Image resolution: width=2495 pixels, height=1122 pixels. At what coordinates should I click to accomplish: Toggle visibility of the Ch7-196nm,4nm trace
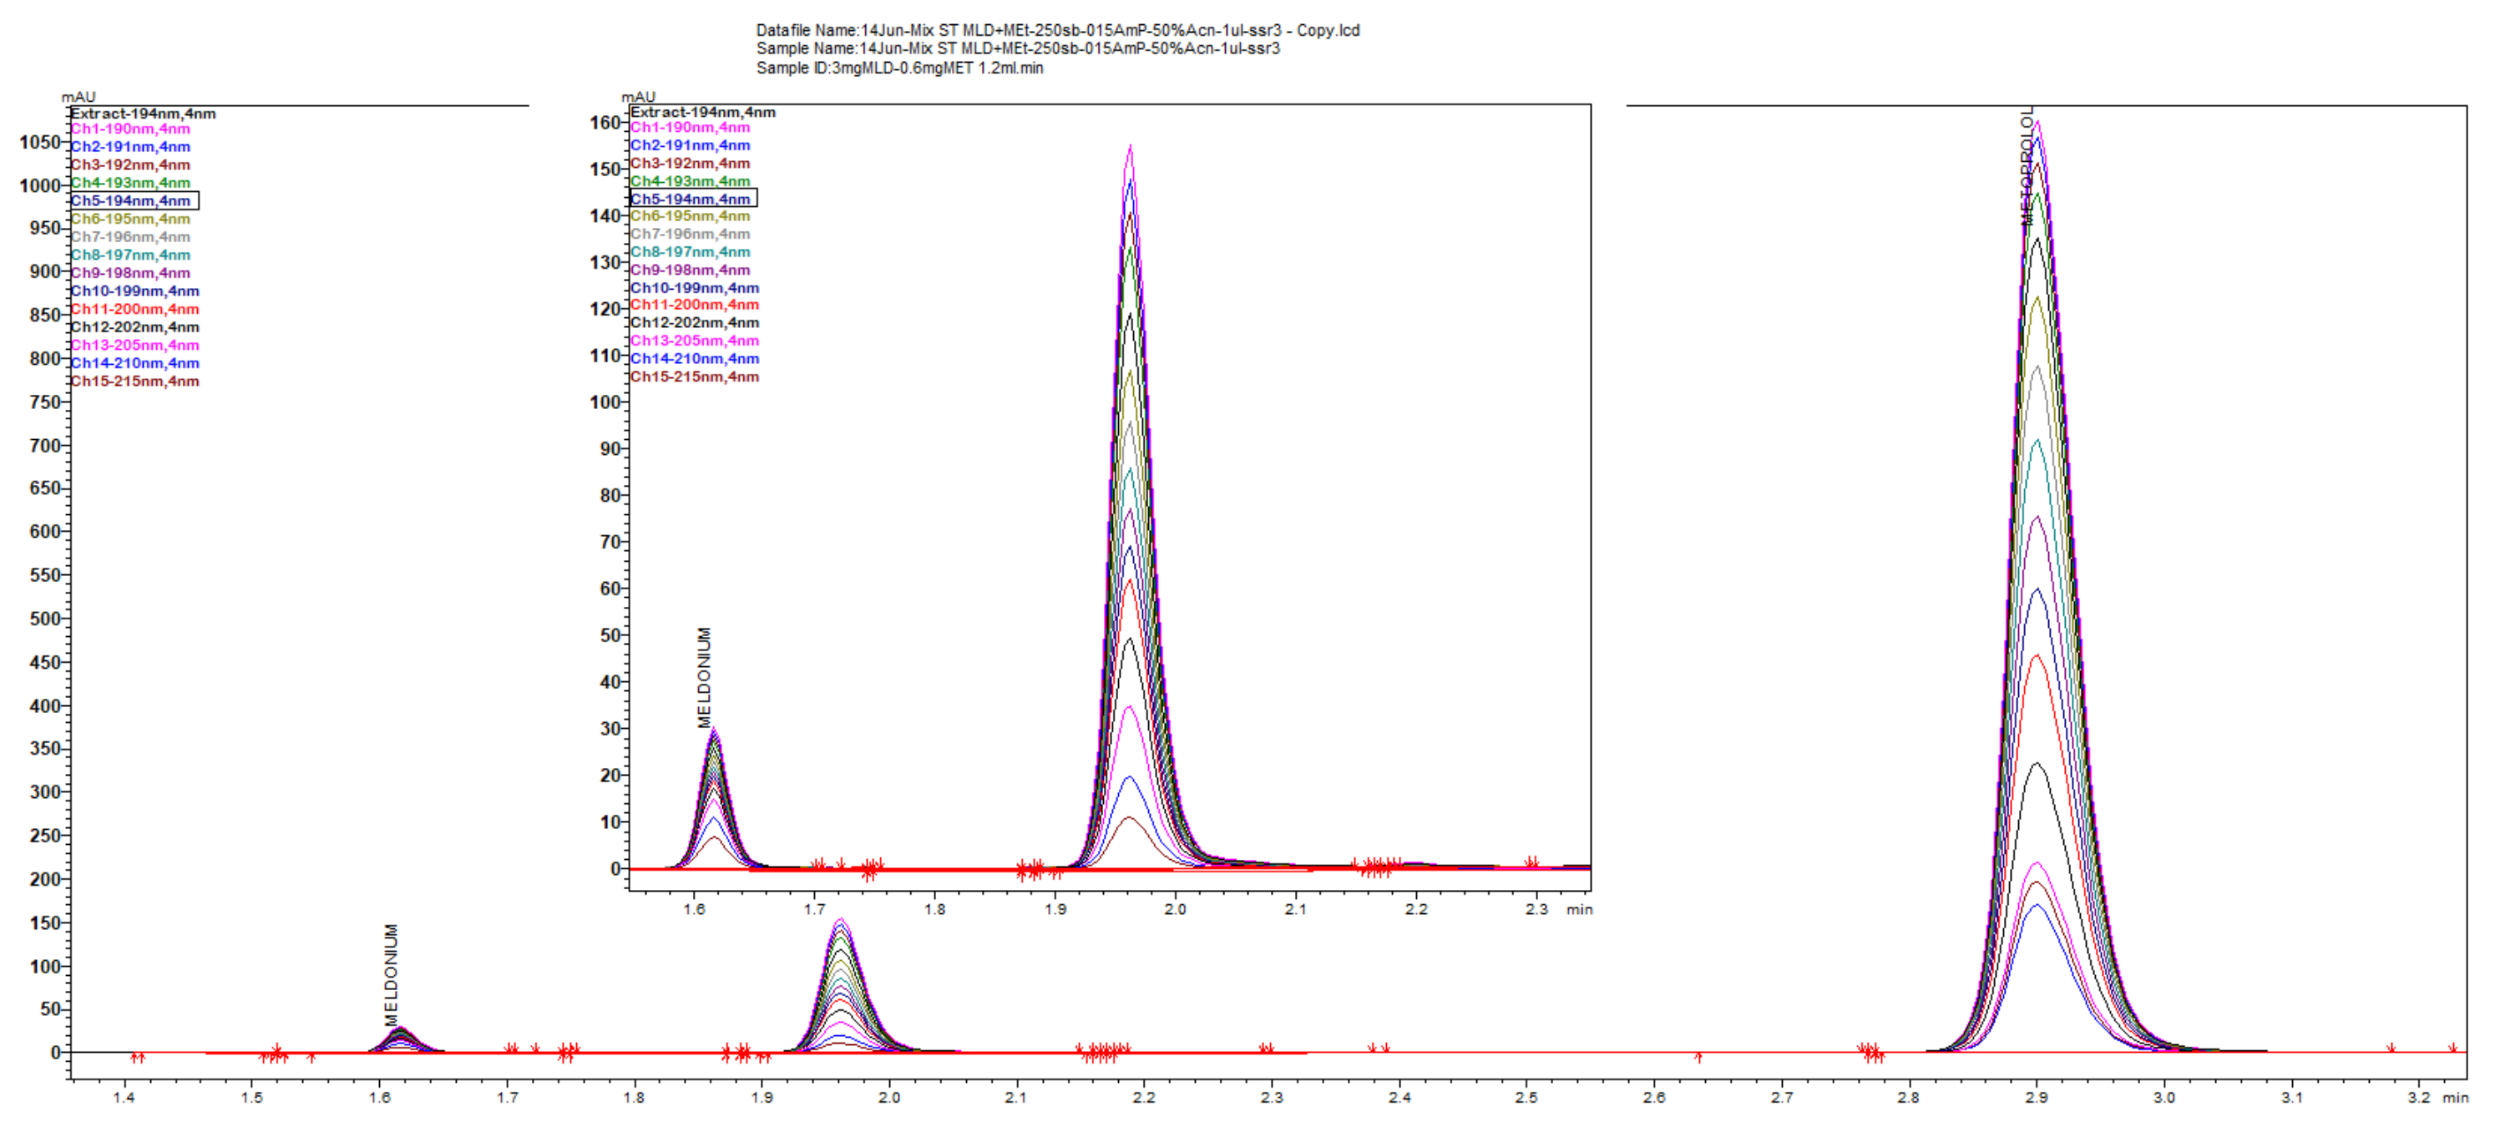(x=129, y=237)
